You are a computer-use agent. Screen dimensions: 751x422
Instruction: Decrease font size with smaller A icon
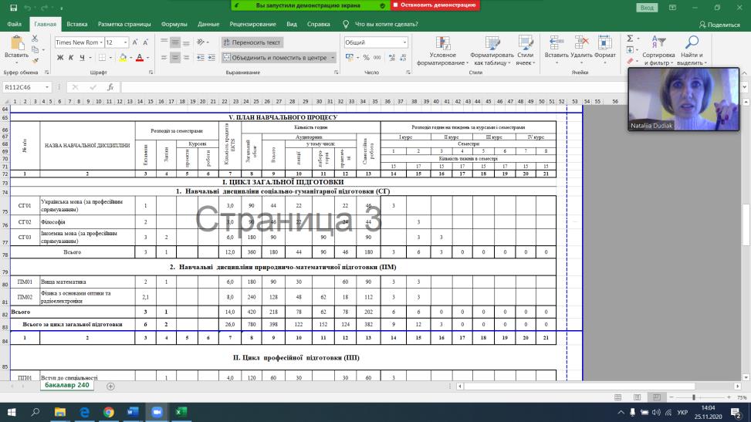click(146, 42)
